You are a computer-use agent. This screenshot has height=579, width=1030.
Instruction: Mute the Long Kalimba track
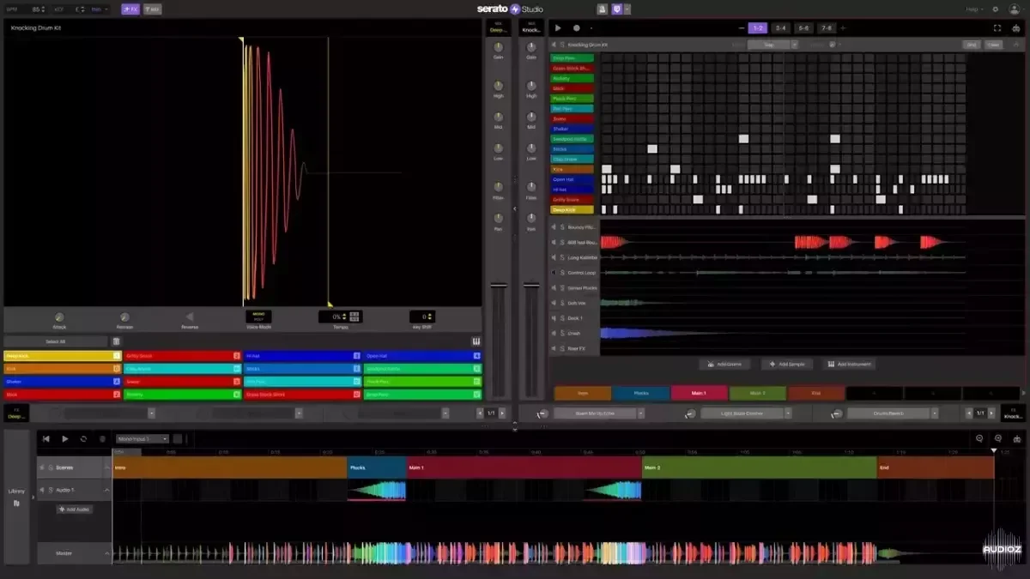[x=554, y=257]
